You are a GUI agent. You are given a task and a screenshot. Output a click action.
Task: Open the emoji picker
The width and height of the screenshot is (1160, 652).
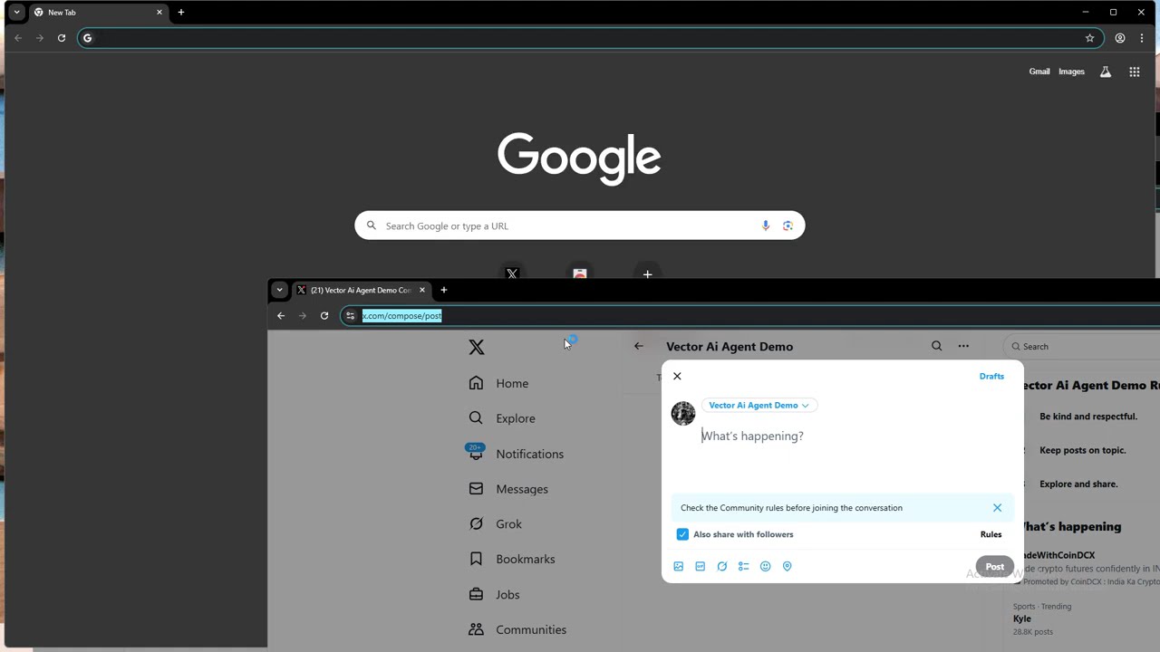[765, 566]
